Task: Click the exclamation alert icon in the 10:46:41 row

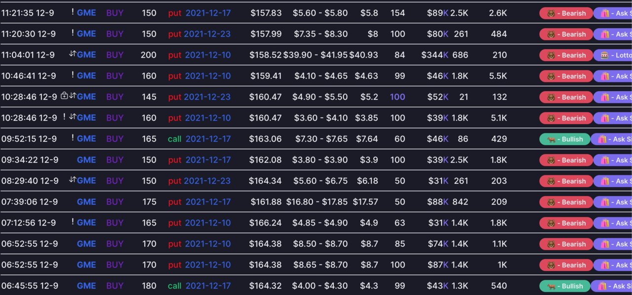Action: point(73,75)
